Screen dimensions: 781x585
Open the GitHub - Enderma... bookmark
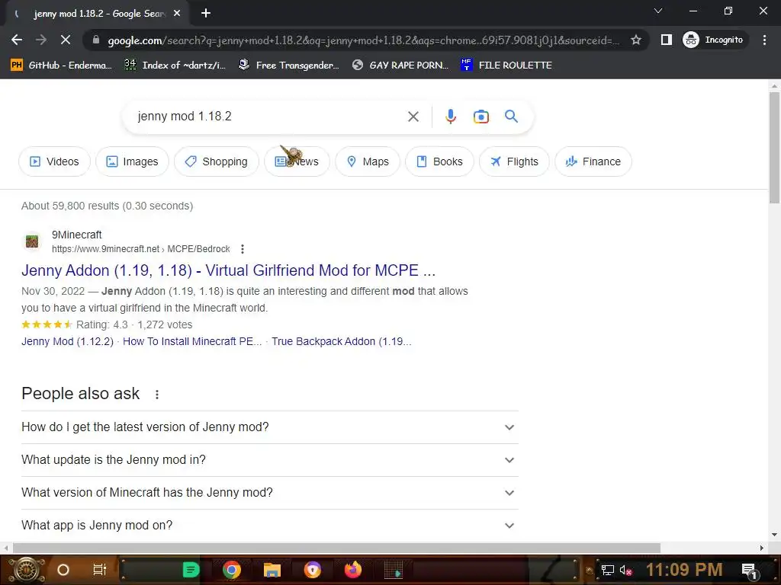click(61, 66)
